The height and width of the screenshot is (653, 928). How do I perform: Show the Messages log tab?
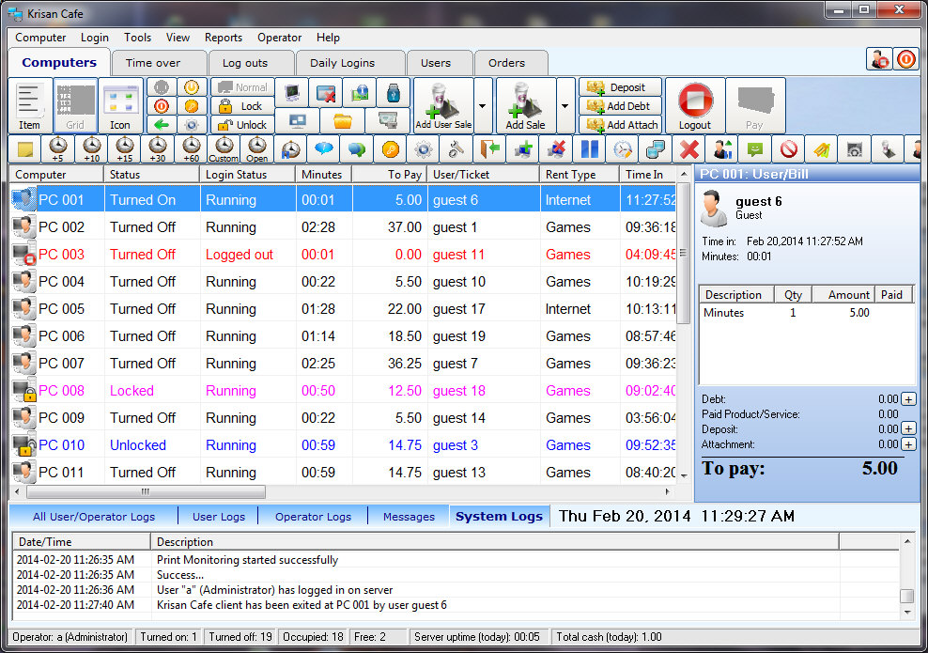[x=409, y=517]
